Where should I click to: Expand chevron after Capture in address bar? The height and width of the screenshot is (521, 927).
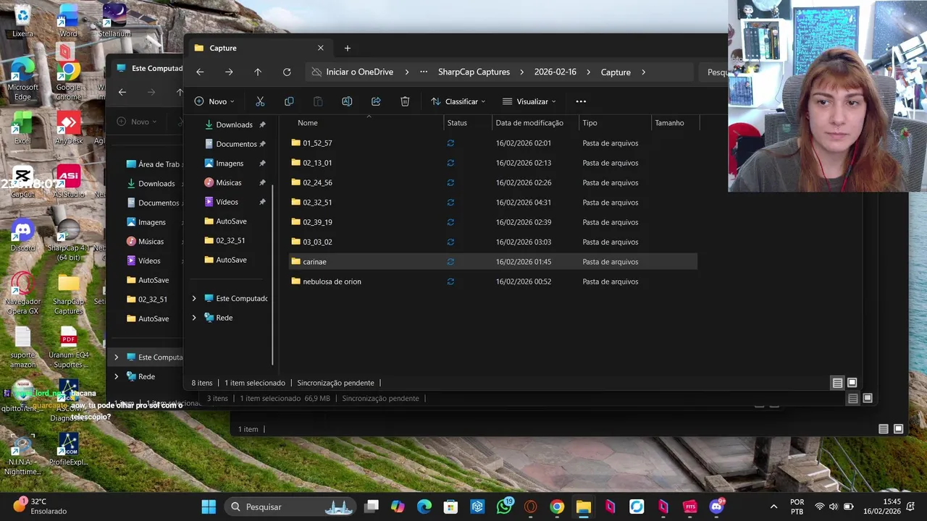tap(643, 72)
